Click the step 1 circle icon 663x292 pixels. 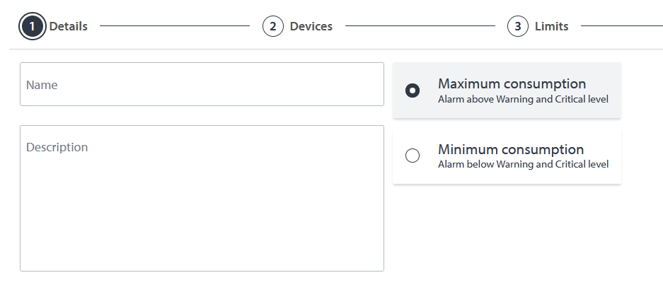pos(33,27)
